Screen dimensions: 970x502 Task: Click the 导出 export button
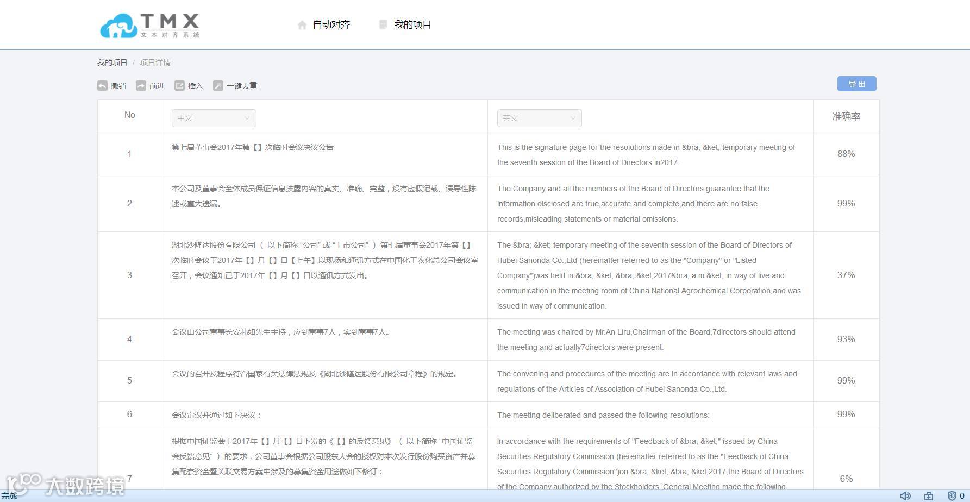(x=856, y=84)
